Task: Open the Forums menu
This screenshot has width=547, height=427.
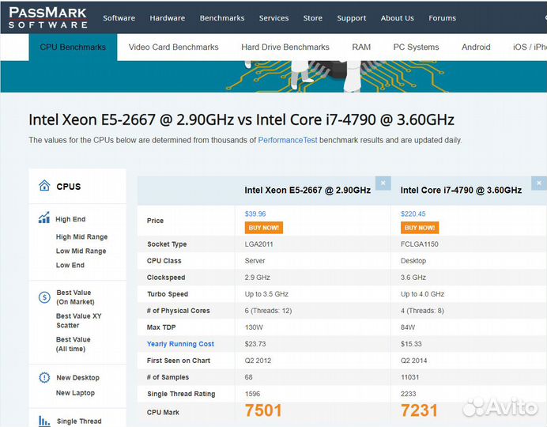Action: point(443,18)
